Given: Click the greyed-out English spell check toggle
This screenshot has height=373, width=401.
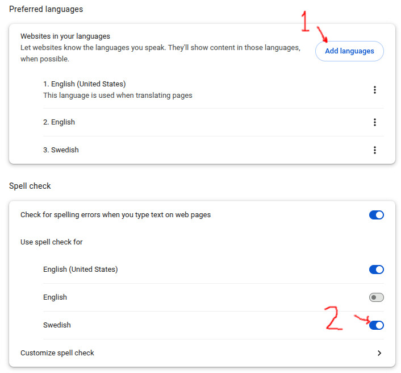Looking at the screenshot, I should tap(377, 297).
